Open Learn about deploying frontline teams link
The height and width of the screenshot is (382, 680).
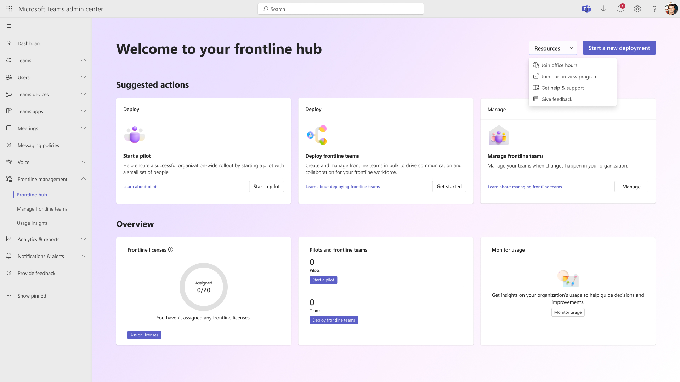point(342,186)
